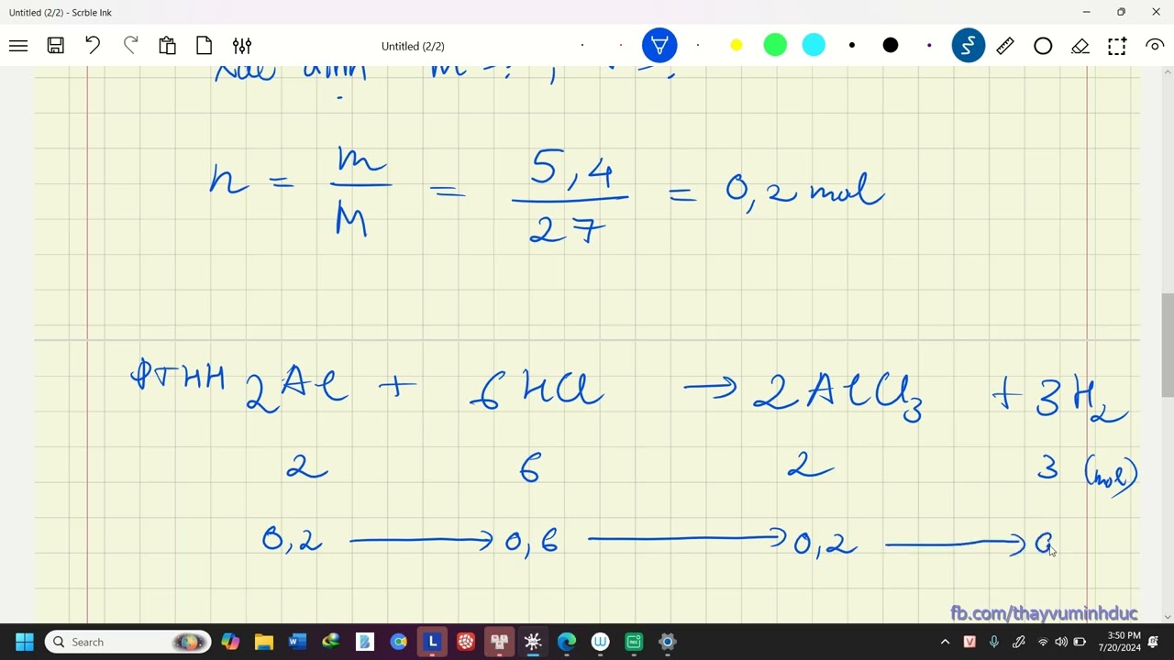
Task: Show hidden system tray icons
Action: coord(946,642)
